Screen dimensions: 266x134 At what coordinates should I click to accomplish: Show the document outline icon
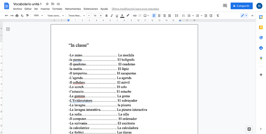(8, 29)
